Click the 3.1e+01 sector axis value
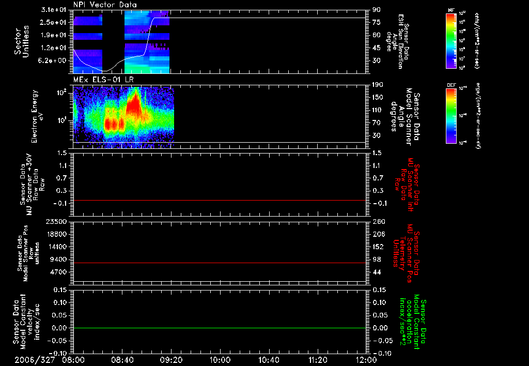The image size is (529, 366). click(x=54, y=10)
